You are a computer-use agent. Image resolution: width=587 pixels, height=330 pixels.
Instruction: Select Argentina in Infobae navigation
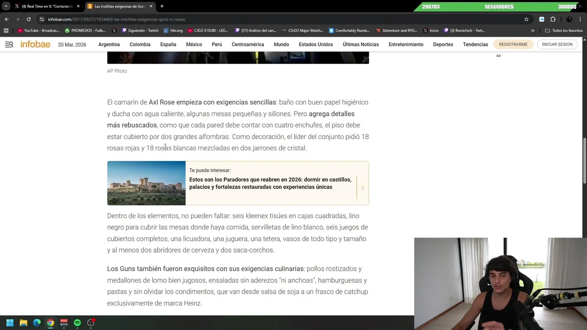click(109, 44)
